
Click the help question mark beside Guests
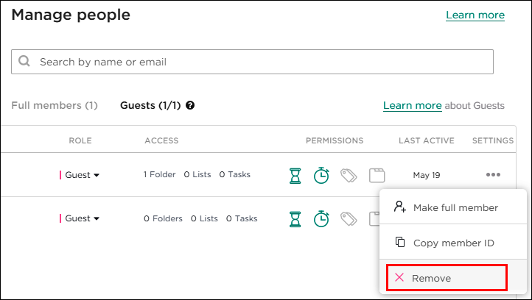coord(190,106)
